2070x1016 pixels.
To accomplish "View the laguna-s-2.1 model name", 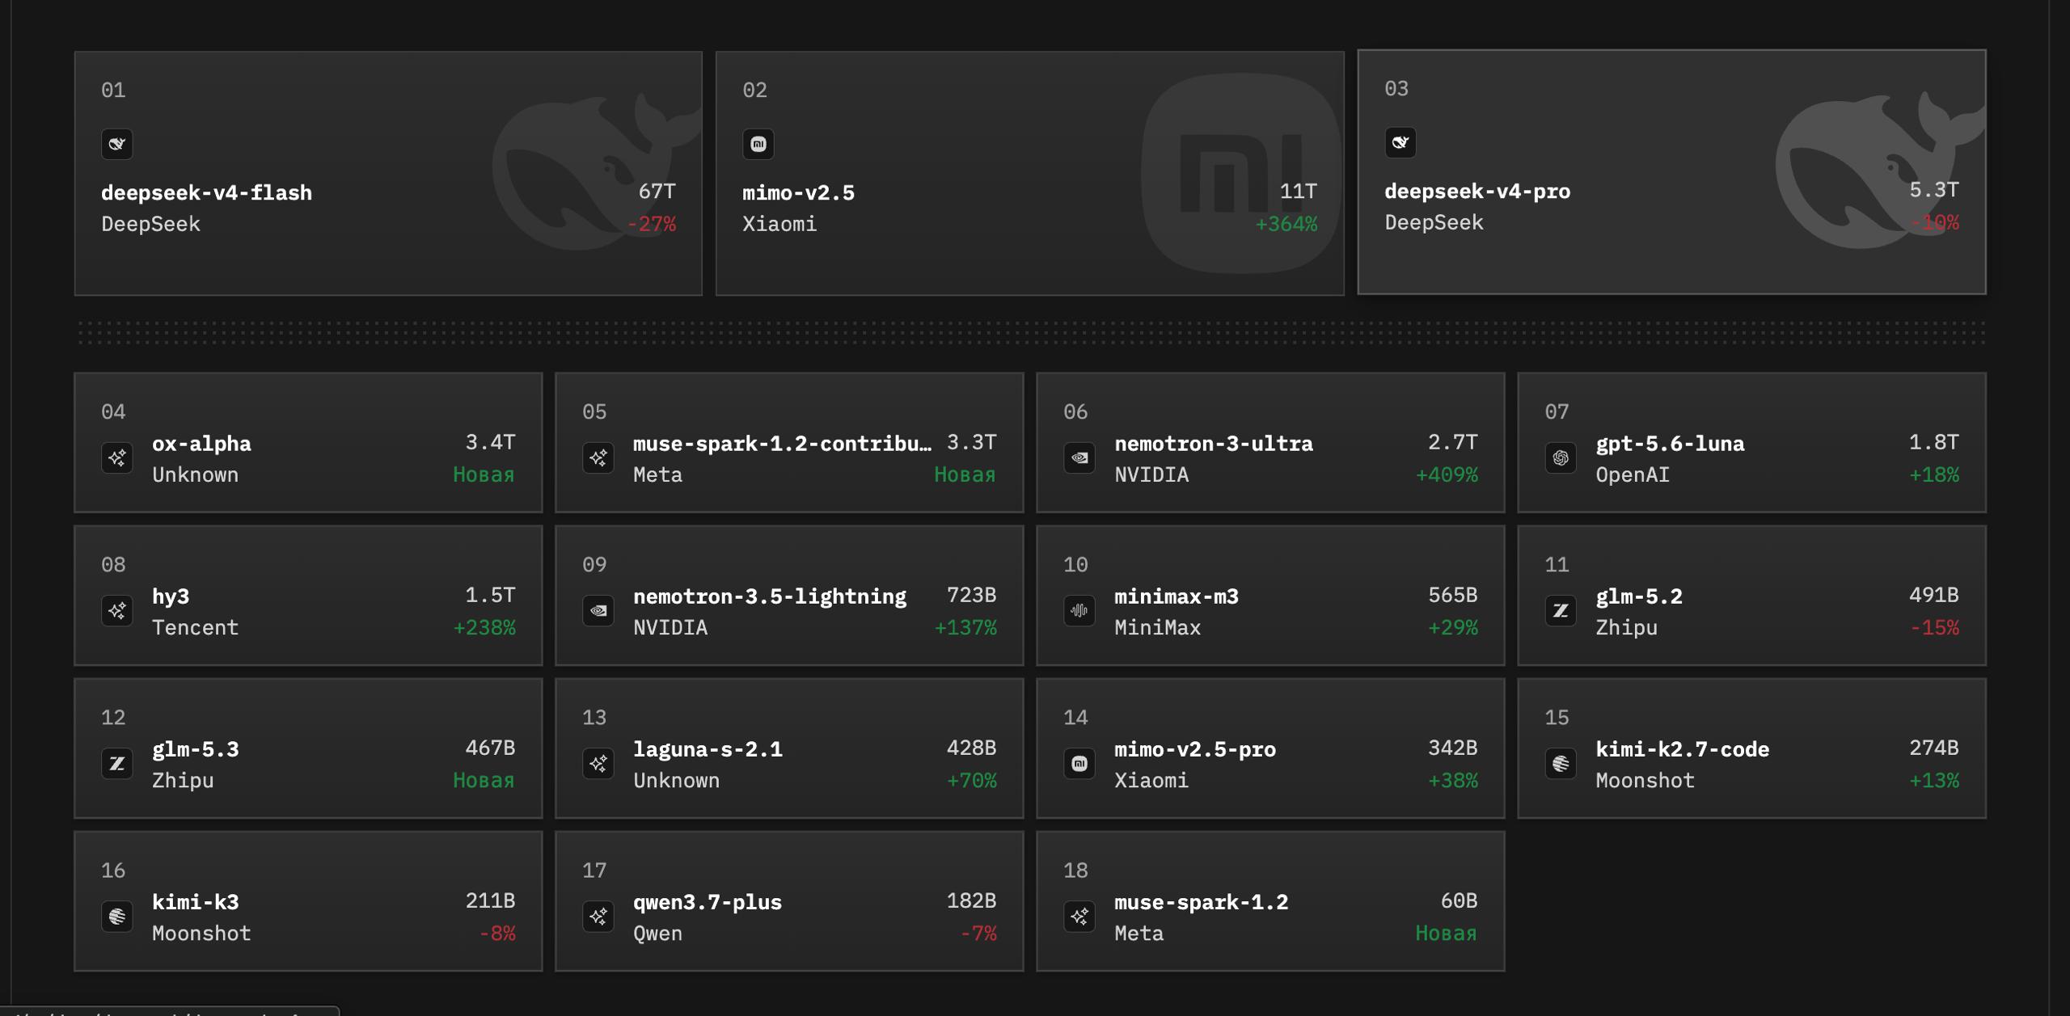I will (708, 749).
